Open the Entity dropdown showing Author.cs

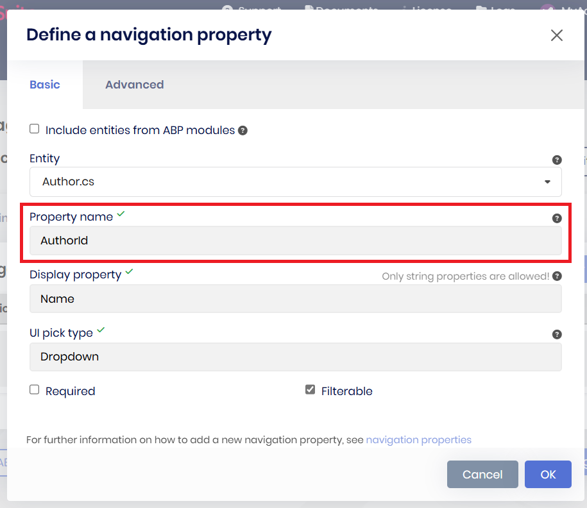(295, 182)
